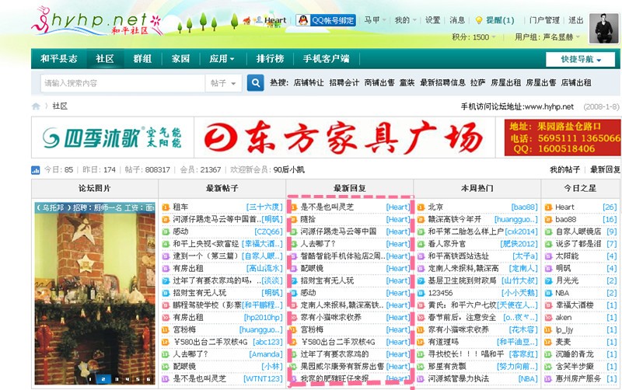Click rank icon beside NBA in 今日之星
This screenshot has height=390, width=622.
click(549, 294)
